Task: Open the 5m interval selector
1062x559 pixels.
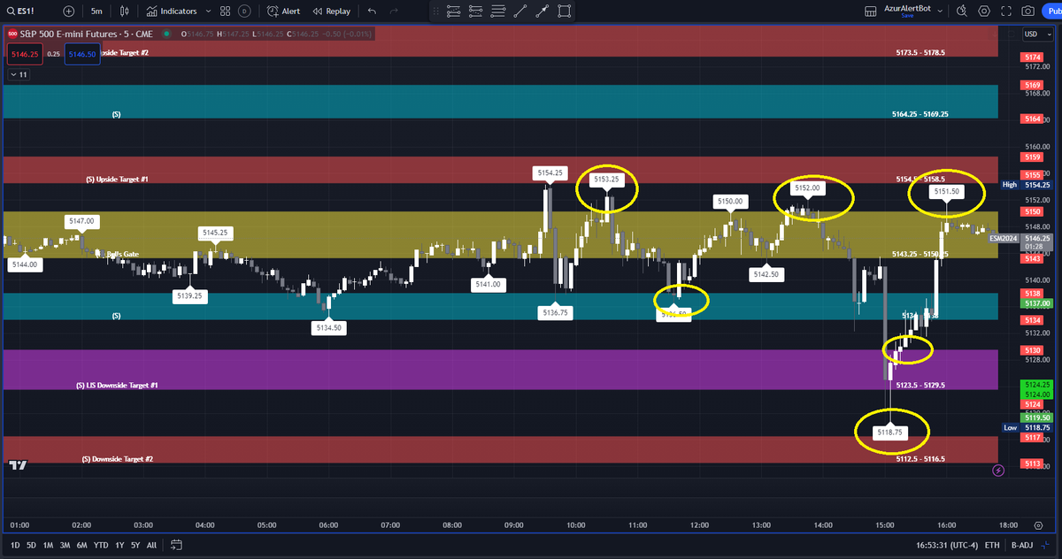Action: click(x=96, y=11)
